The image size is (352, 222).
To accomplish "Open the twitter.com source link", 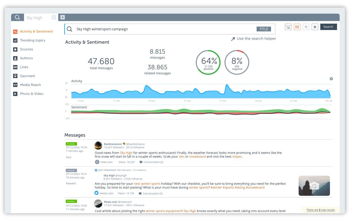I will 104,193.
